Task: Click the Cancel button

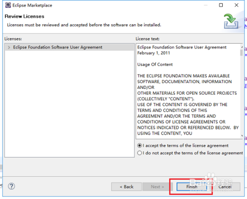Action: (225, 187)
